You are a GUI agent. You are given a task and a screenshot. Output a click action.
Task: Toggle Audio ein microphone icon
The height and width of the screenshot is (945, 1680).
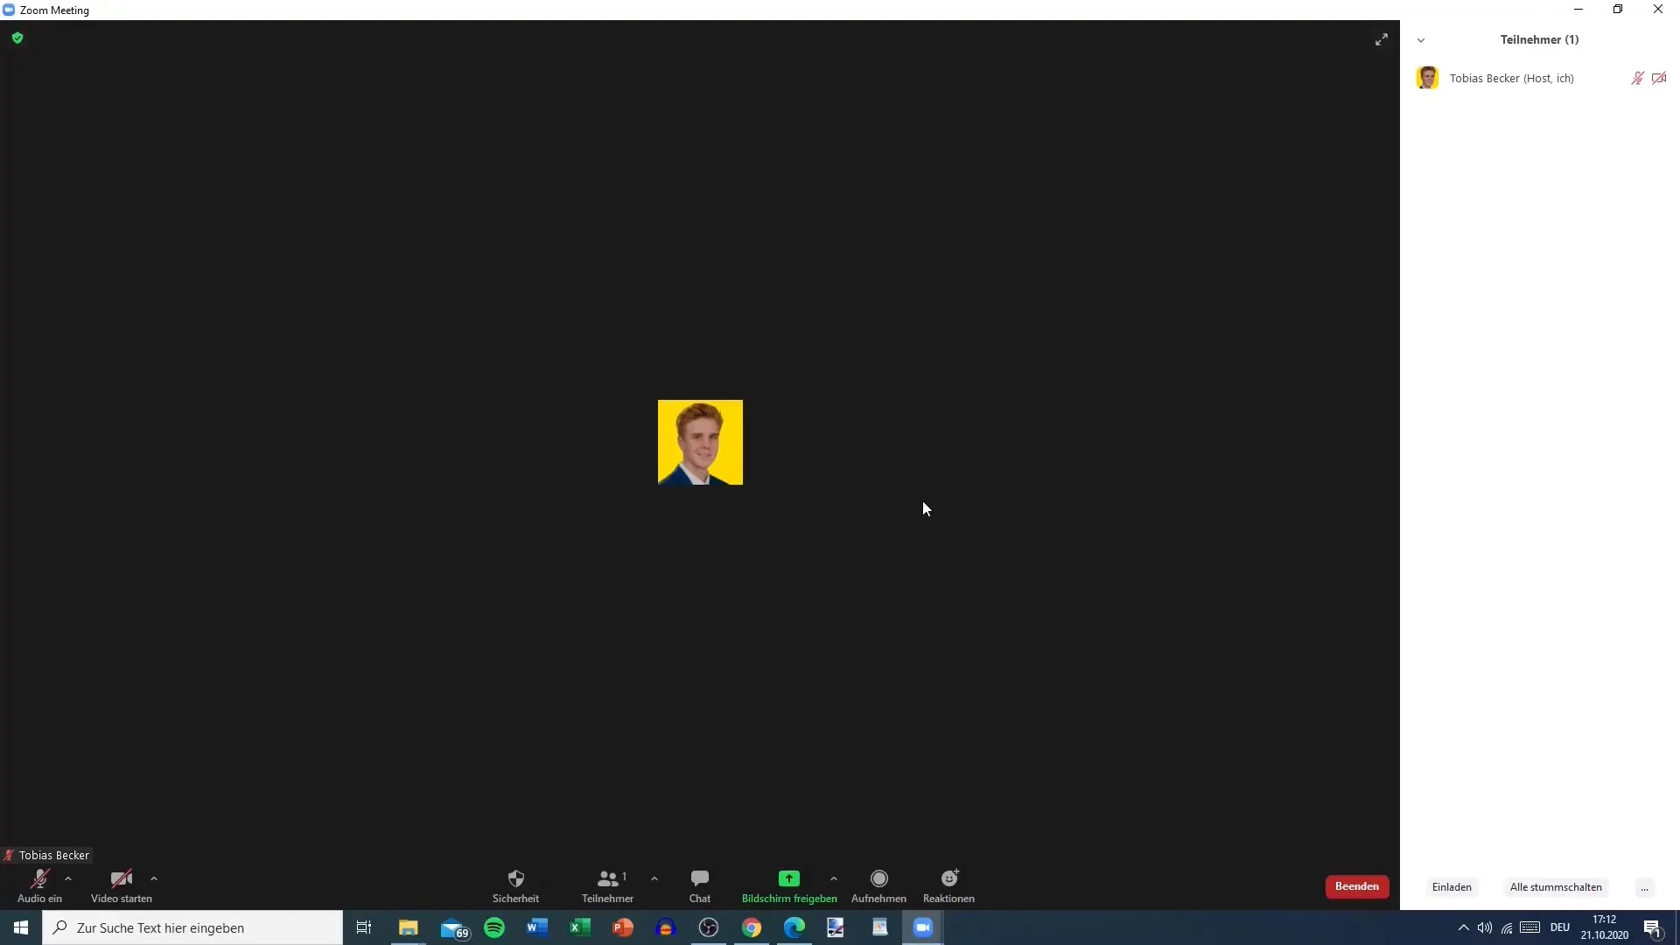click(x=38, y=879)
